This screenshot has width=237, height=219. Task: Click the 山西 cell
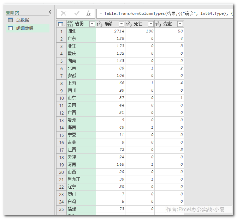[x=81, y=172]
